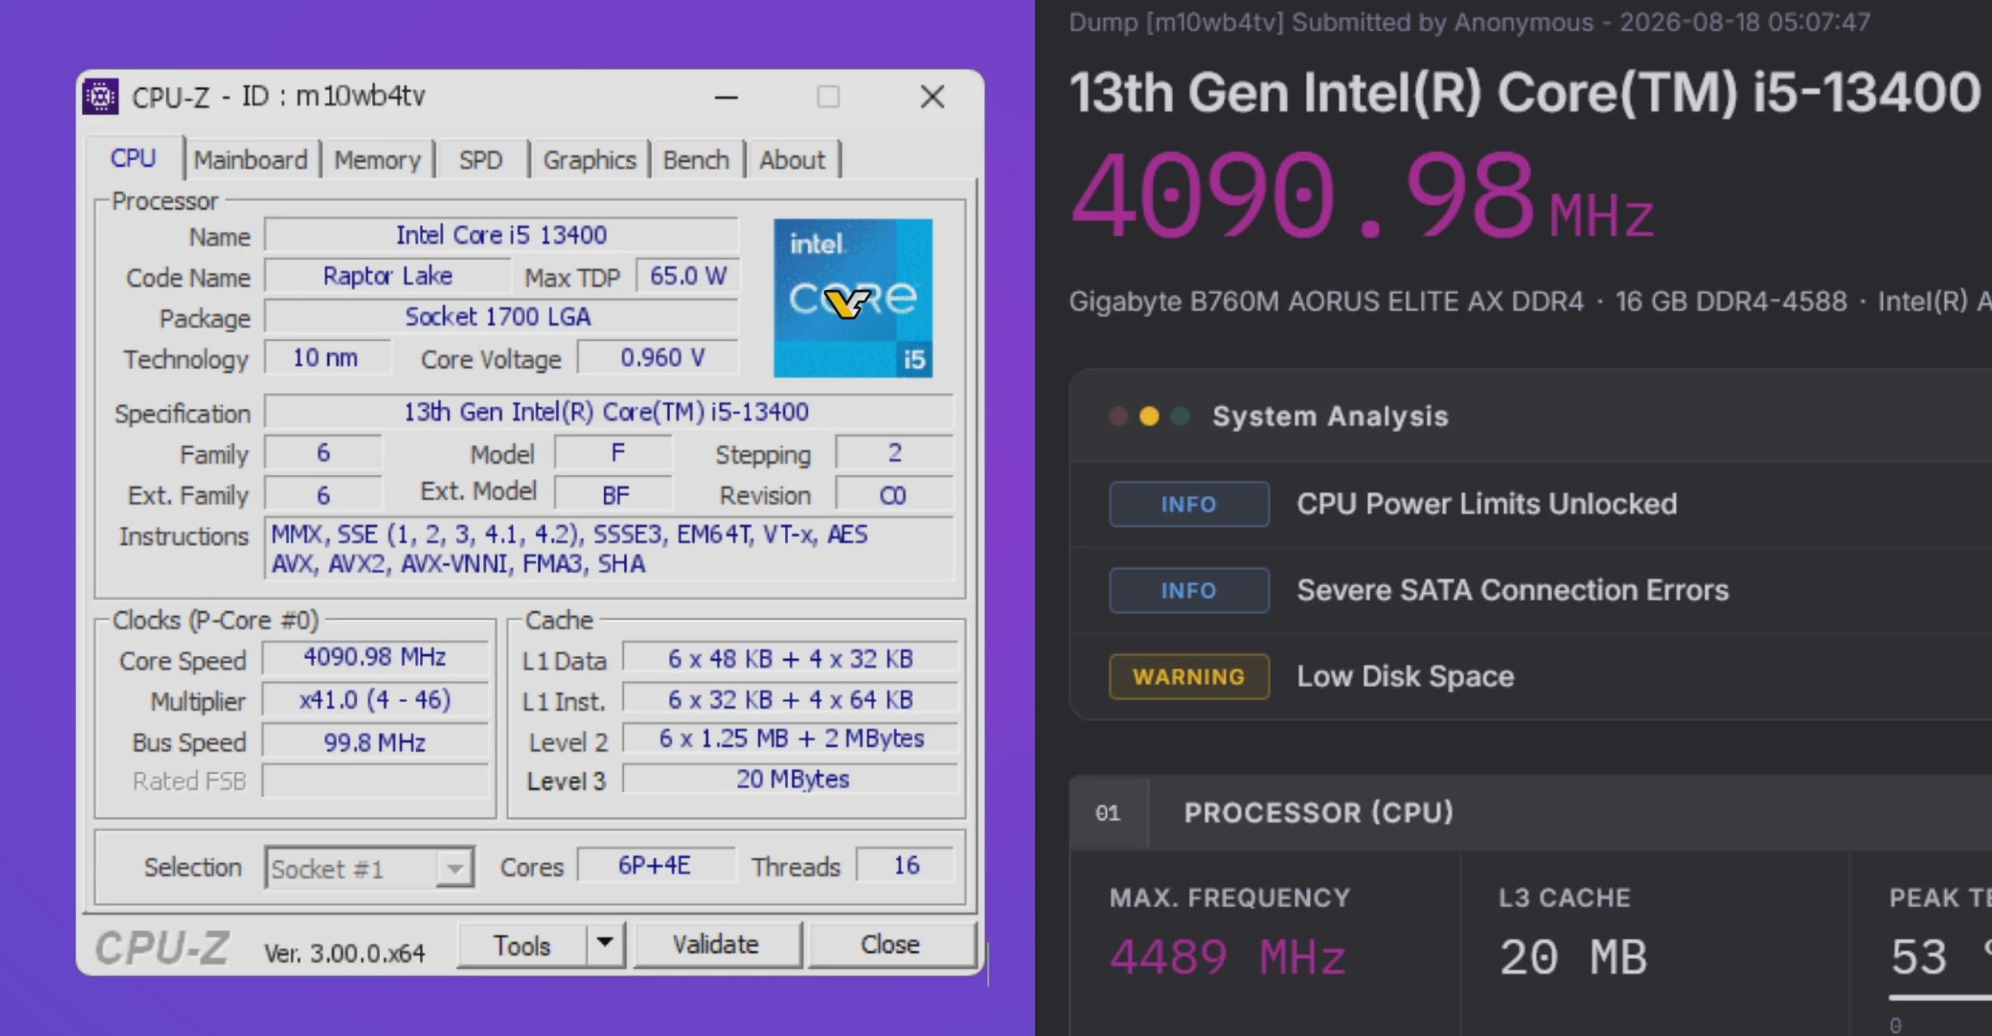Click the Instructions list text

coord(609,549)
